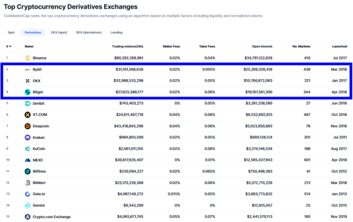Viewport: 353px width, 222px height.
Task: Click BitMart trading volume $25,170,228,368
Action: click(x=129, y=183)
